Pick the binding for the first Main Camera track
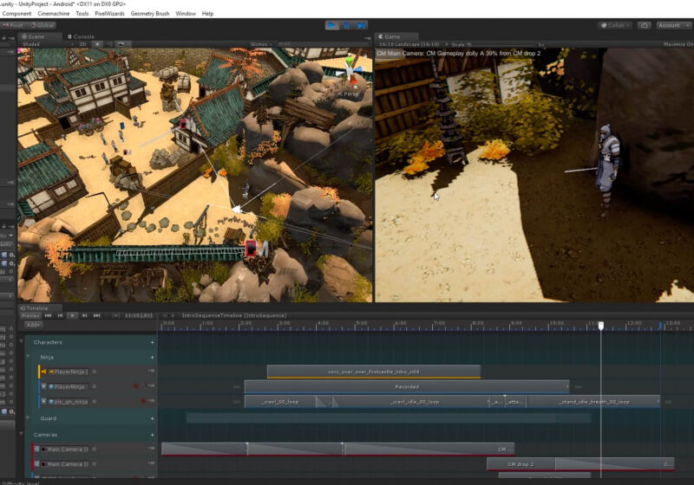The height and width of the screenshot is (485, 694). pos(95,449)
